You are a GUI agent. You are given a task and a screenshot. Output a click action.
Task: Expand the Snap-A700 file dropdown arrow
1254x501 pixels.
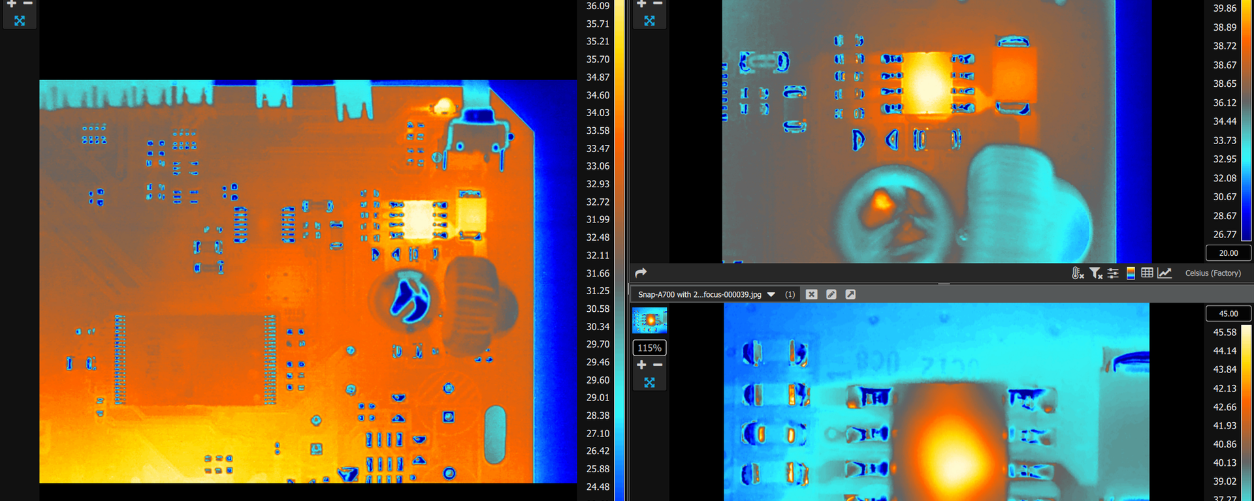coord(771,295)
